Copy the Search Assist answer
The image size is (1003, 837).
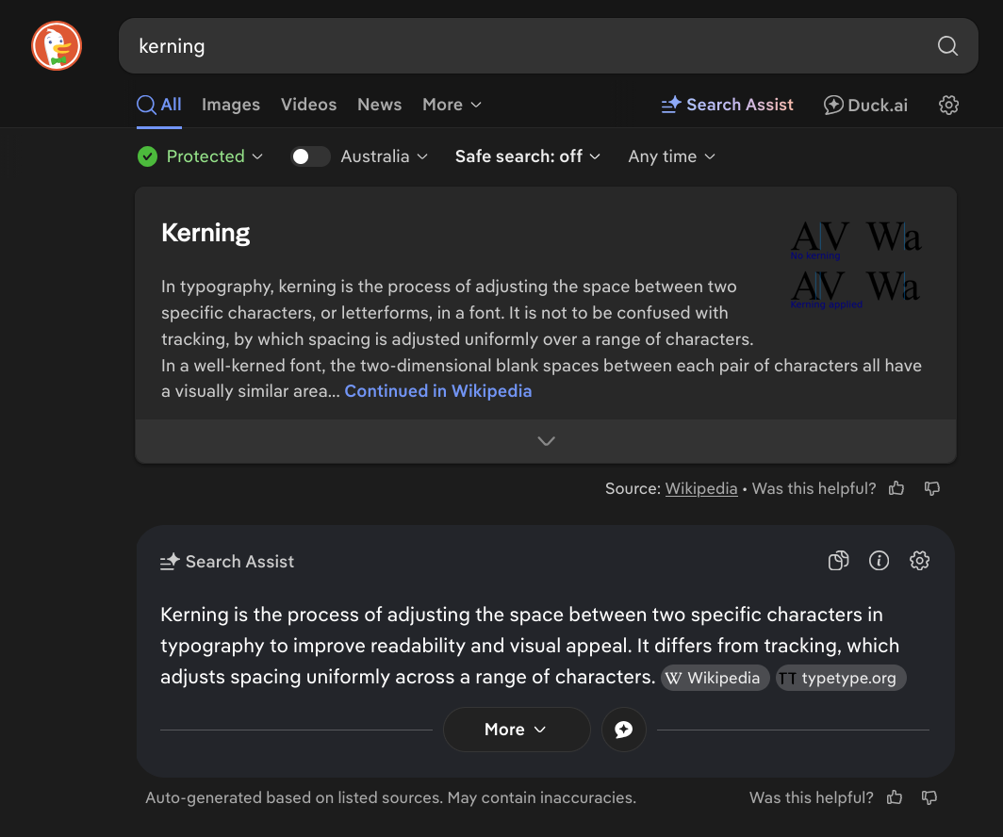[838, 561]
